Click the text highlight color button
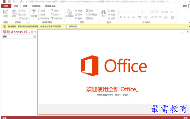Screen dimensions: 190x119 [x=140, y=17]
